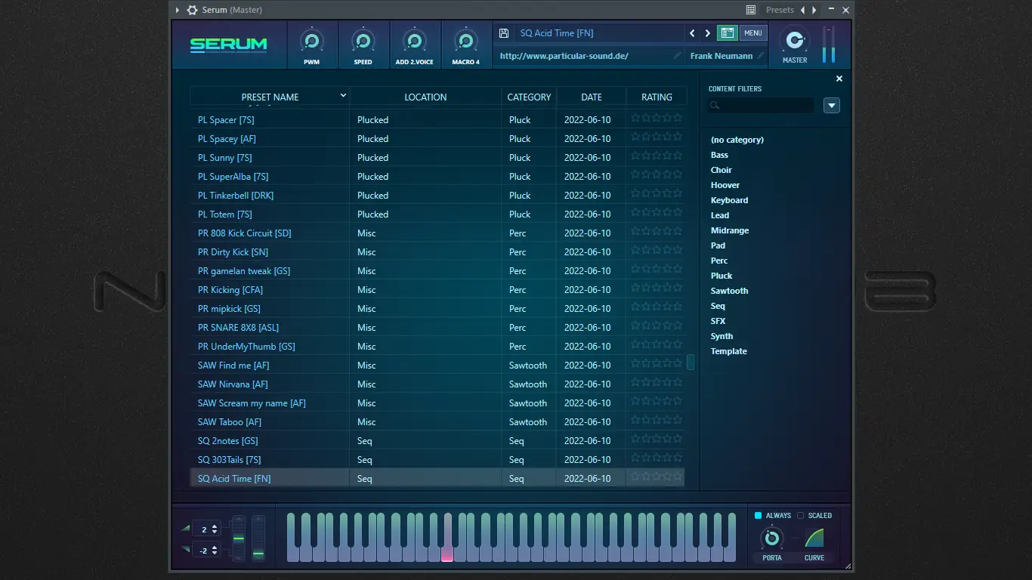This screenshot has width=1032, height=580.
Task: Select the Bass category filter
Action: click(x=719, y=155)
